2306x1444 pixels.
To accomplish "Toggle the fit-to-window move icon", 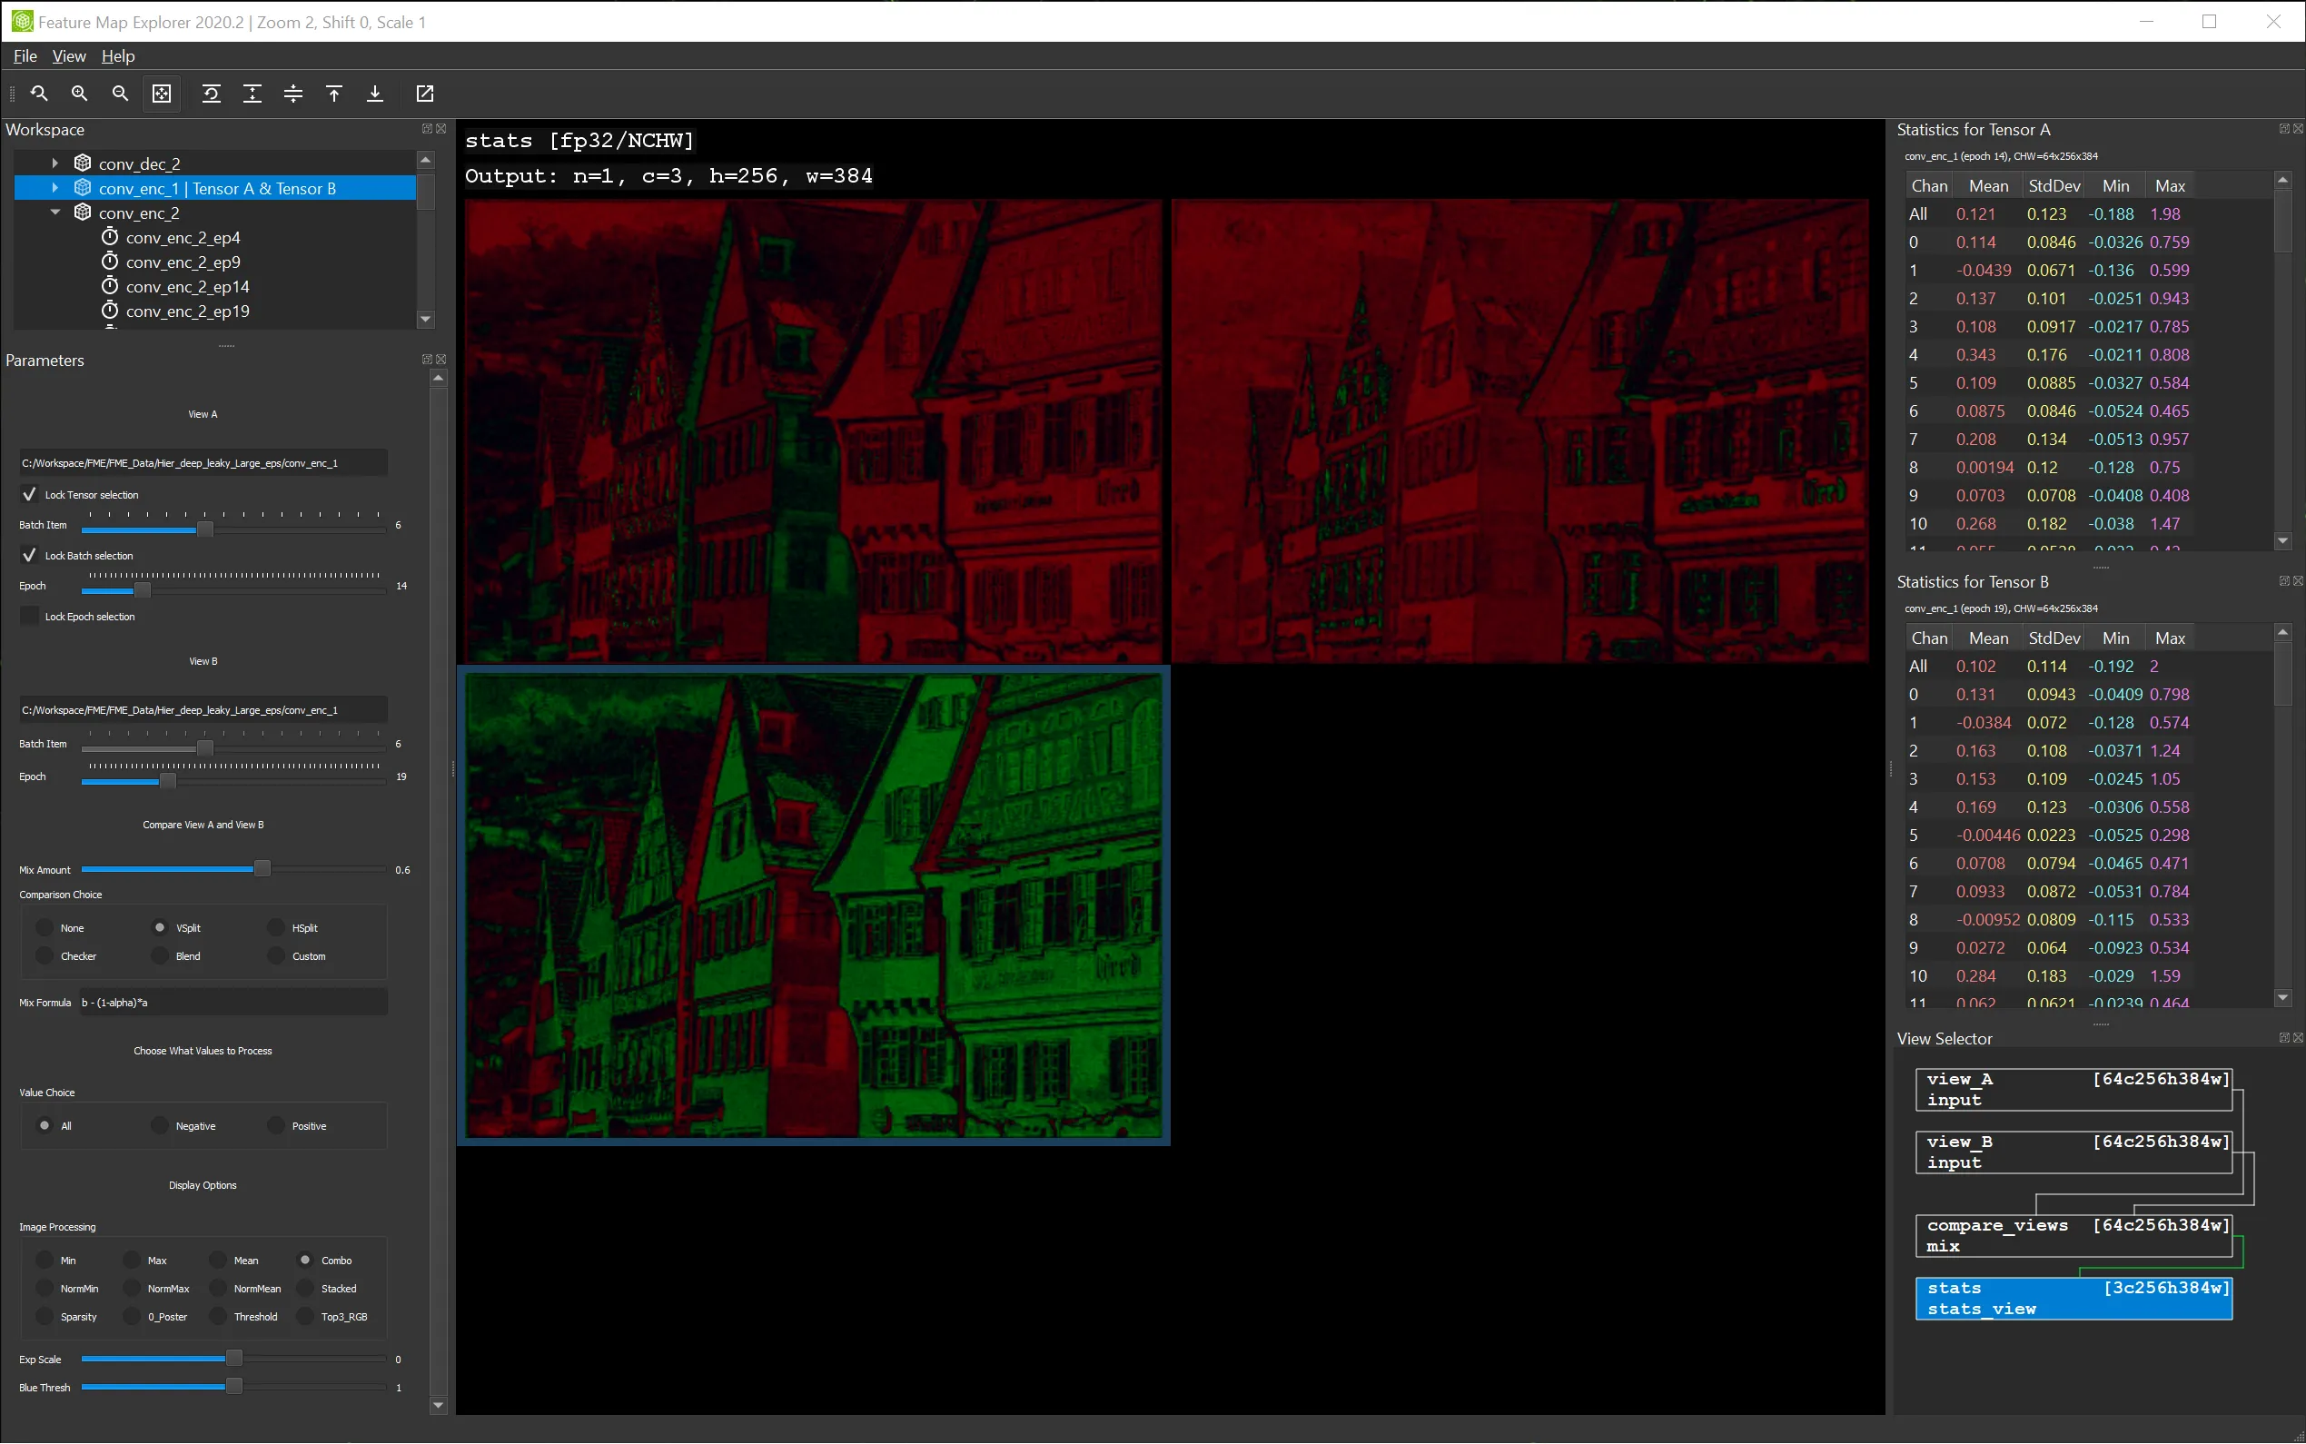I will click(x=162, y=94).
